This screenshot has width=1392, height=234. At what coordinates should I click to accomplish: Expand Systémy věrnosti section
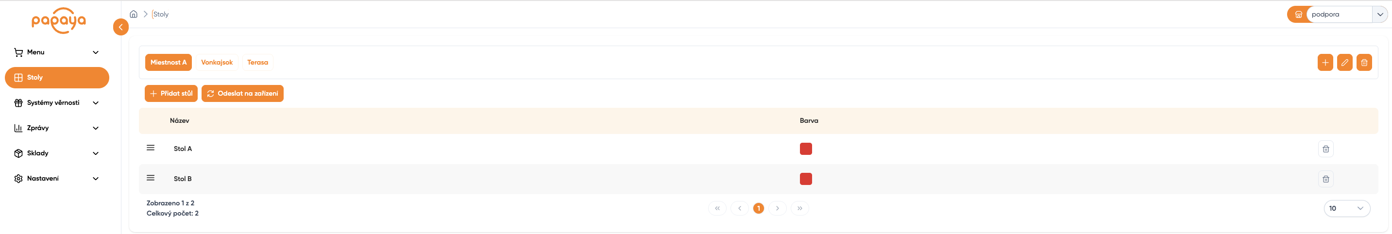(x=57, y=103)
